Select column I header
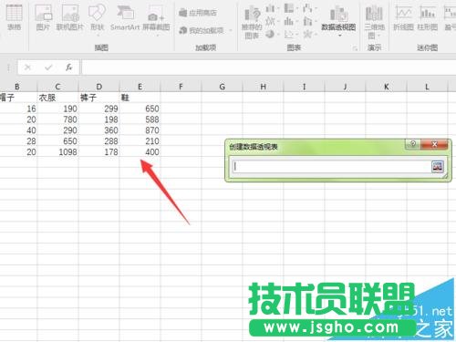The width and height of the screenshot is (456, 342). coord(304,87)
